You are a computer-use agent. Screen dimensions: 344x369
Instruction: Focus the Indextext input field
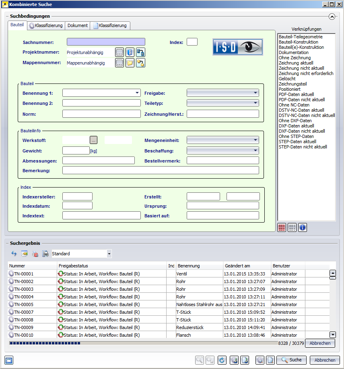click(101, 215)
